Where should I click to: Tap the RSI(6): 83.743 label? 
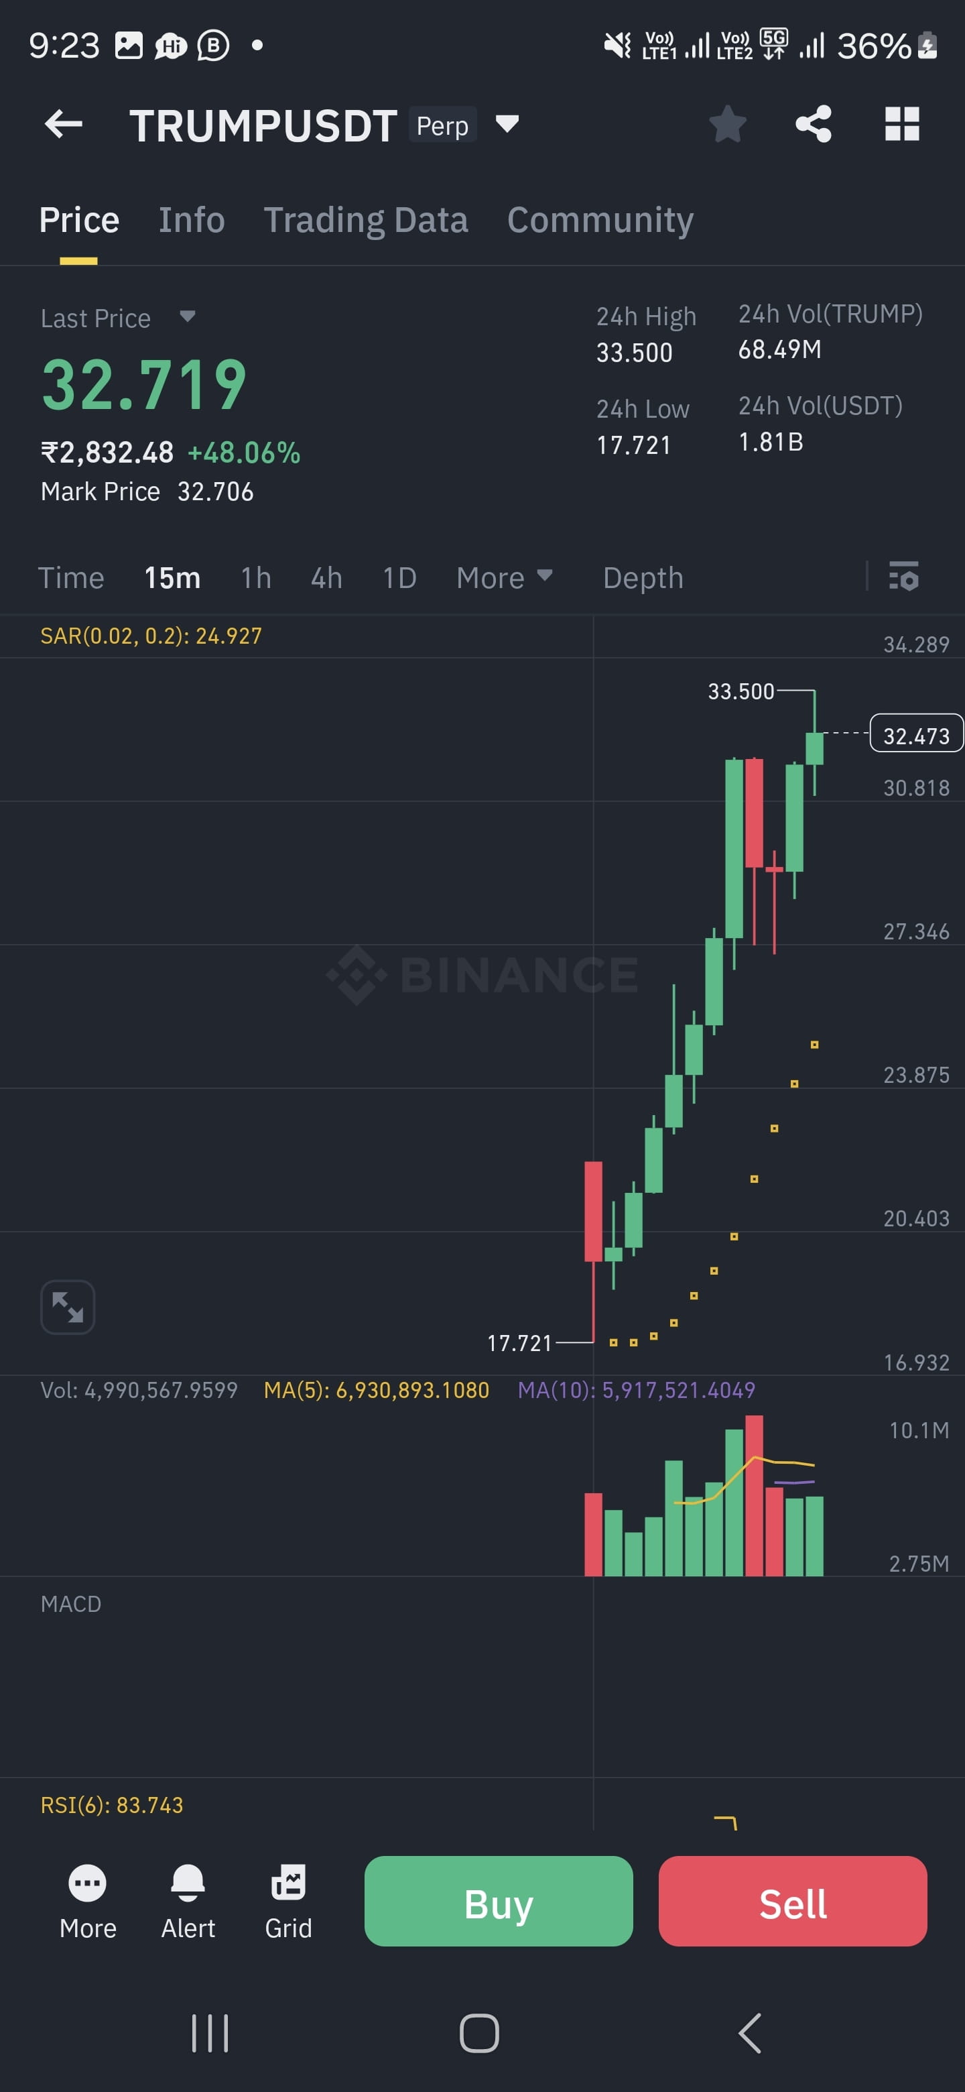click(112, 1804)
